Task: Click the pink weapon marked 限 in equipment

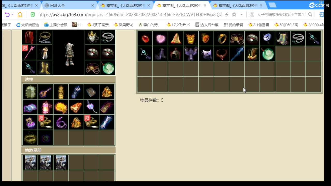Action: (29, 52)
